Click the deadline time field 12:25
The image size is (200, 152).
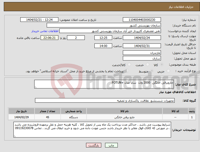103,38
